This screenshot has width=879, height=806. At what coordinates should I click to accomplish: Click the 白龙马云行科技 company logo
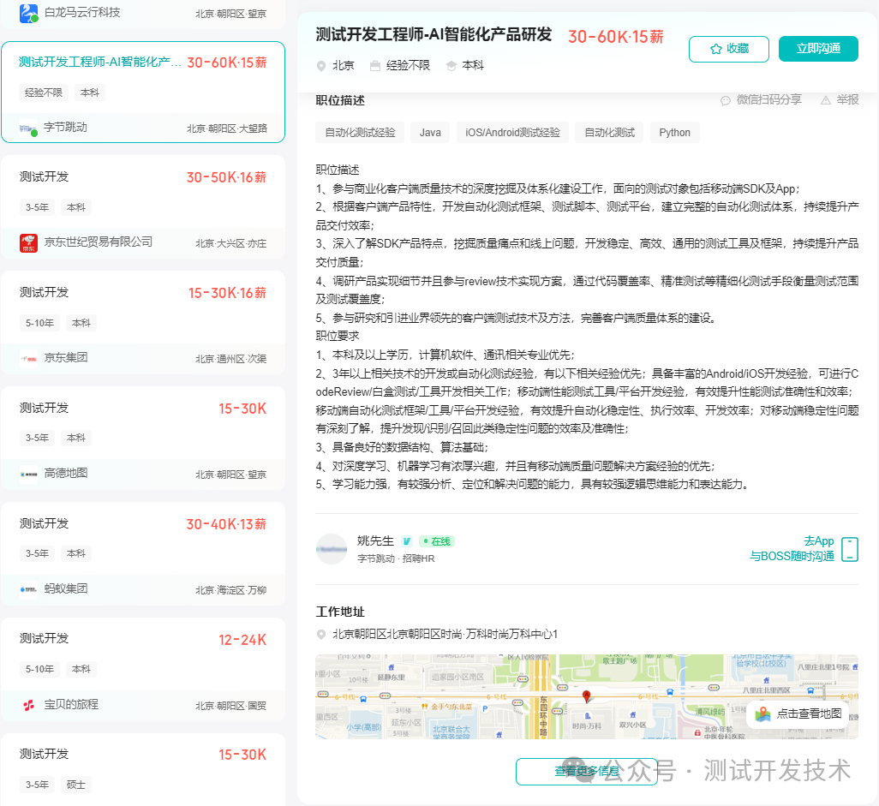coord(28,14)
